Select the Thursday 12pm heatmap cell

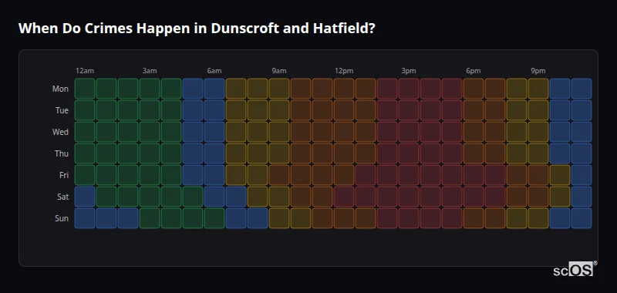click(344, 153)
